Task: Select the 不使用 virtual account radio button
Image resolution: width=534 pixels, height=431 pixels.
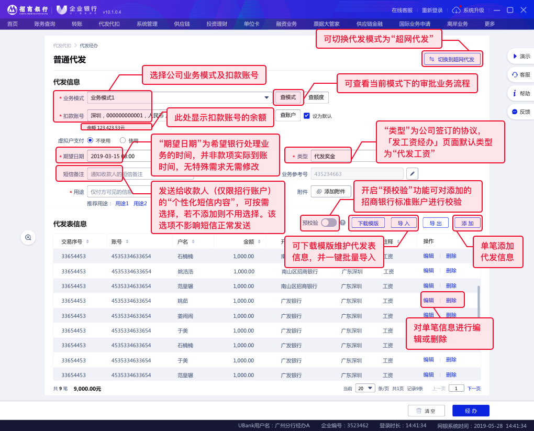Action: [x=91, y=140]
